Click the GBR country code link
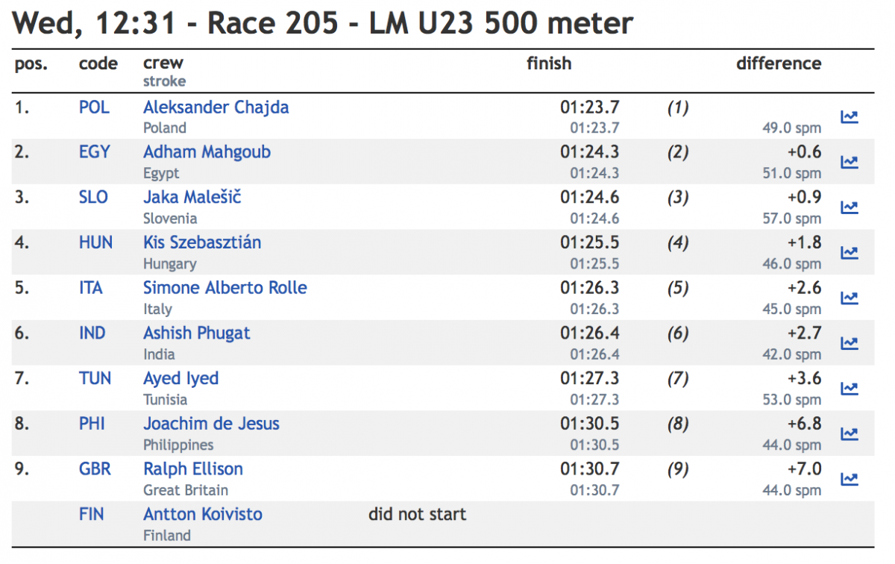 tap(95, 469)
